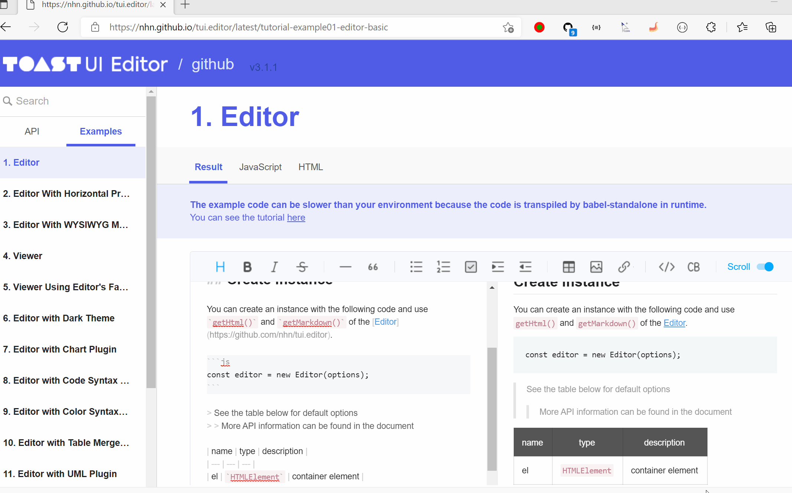
Task: Create an unordered bullet list
Action: [416, 267]
